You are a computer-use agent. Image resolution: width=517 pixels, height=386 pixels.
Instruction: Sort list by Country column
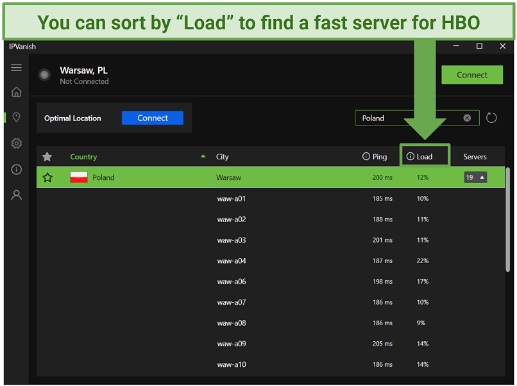tap(83, 157)
